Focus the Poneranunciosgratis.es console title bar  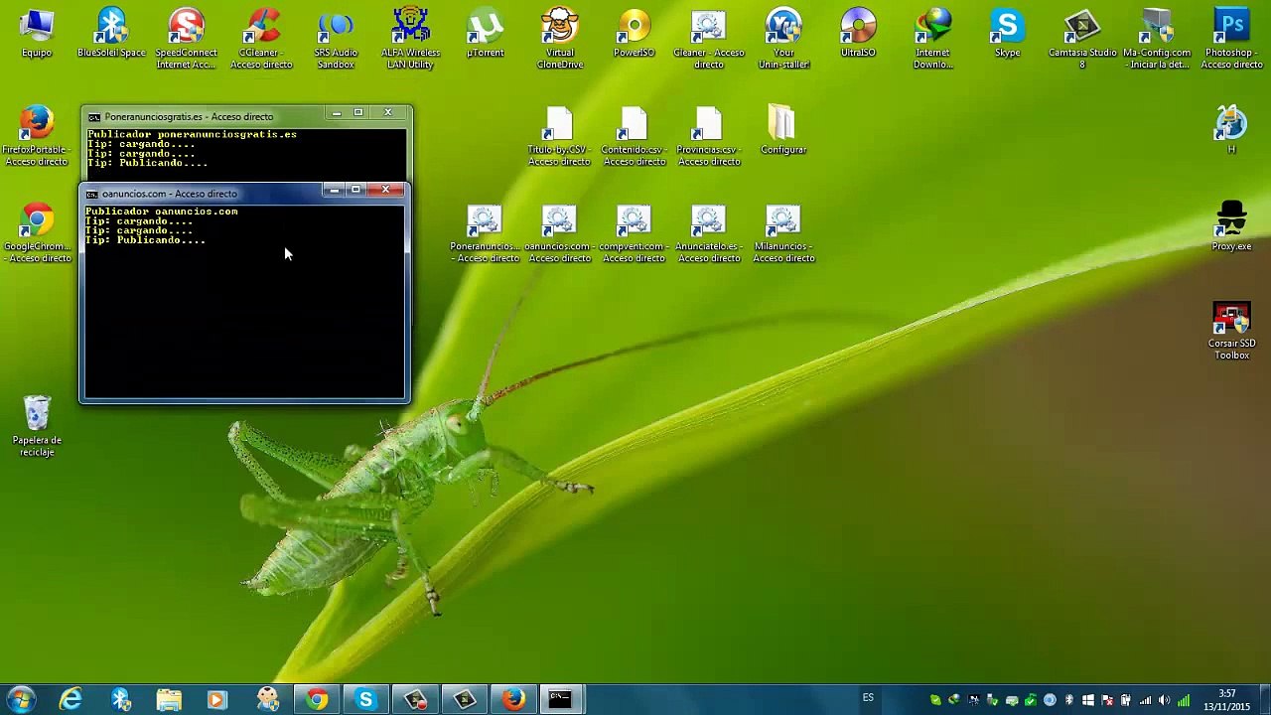pos(199,116)
